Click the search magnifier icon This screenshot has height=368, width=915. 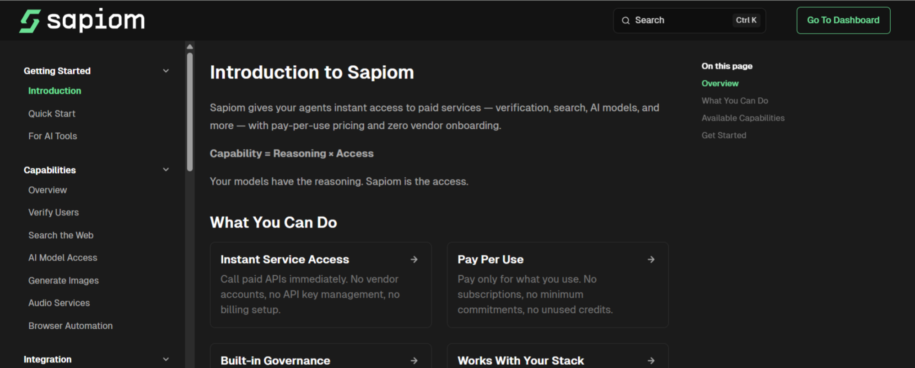tap(625, 21)
